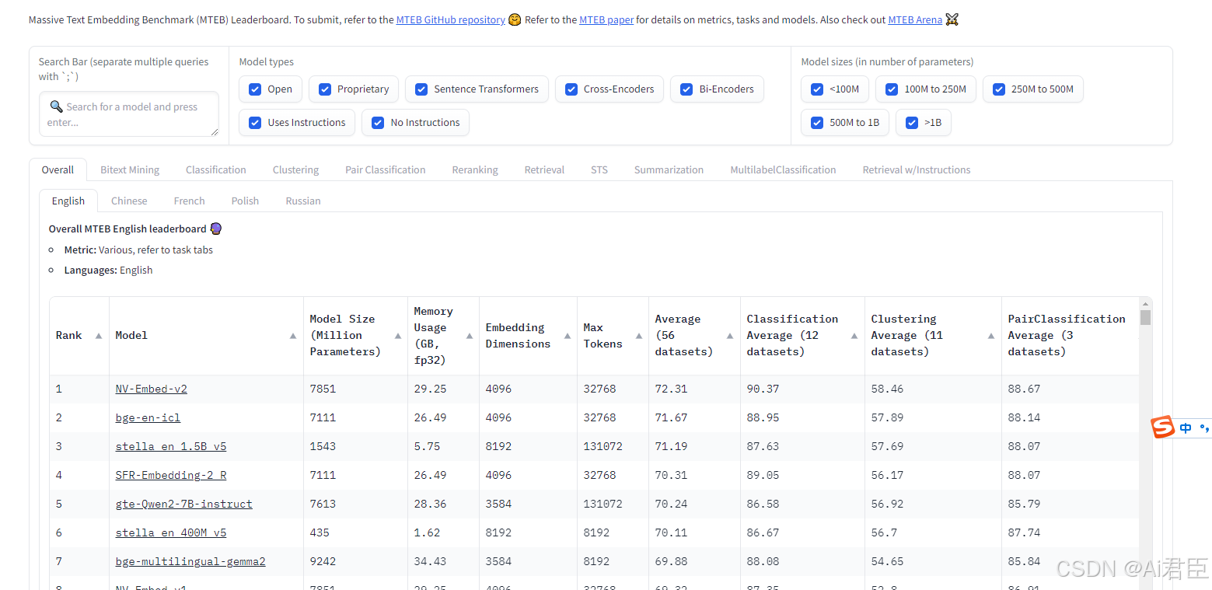Focus the model search input box
Image resolution: width=1212 pixels, height=590 pixels.
(x=129, y=114)
